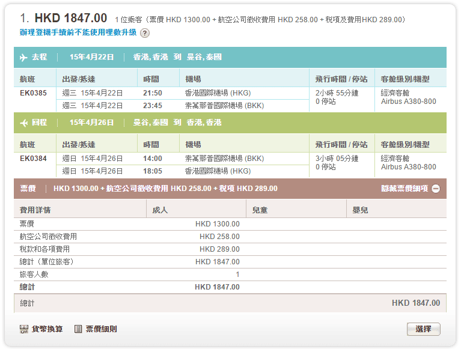Click the fare rules document icon
Viewport: 461px width, 352px height.
point(78,329)
